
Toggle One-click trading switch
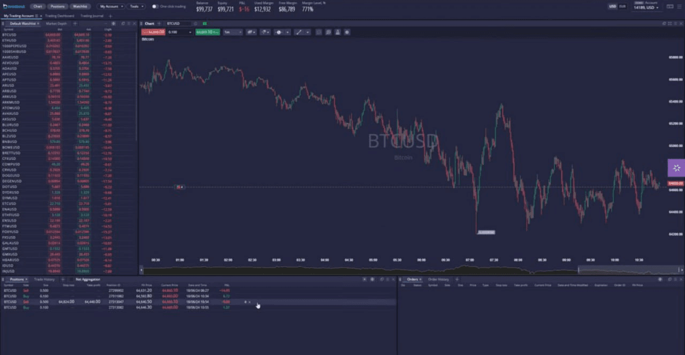pyautogui.click(x=155, y=6)
